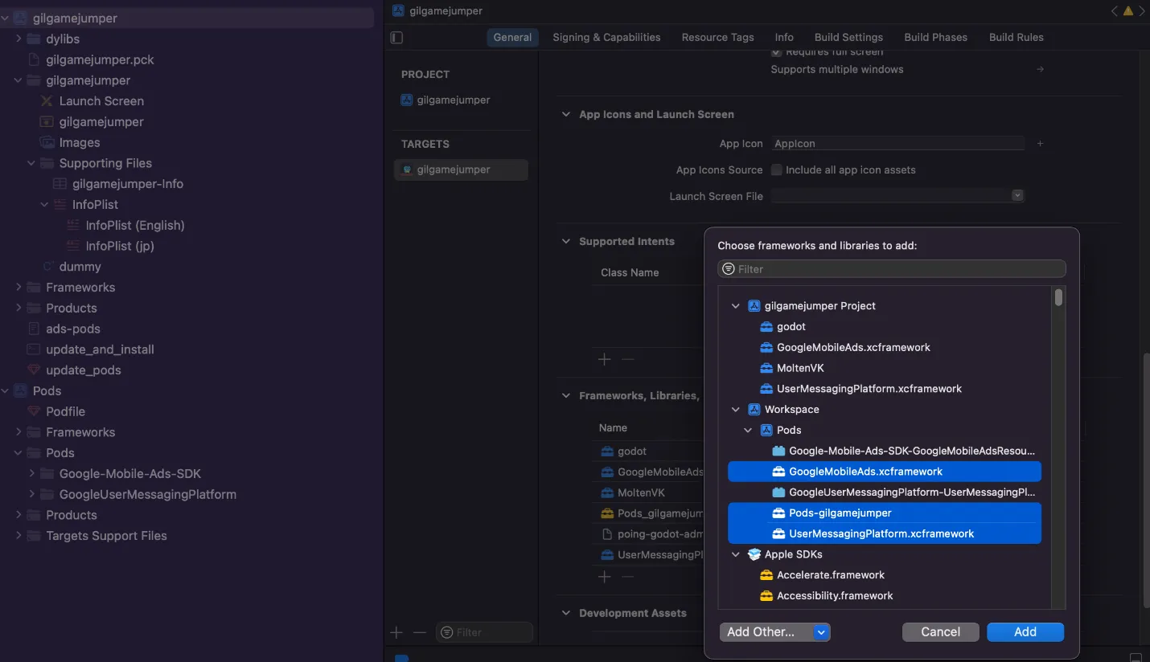Open the Launch Screen File dropdown
The width and height of the screenshot is (1150, 662).
(x=1017, y=196)
